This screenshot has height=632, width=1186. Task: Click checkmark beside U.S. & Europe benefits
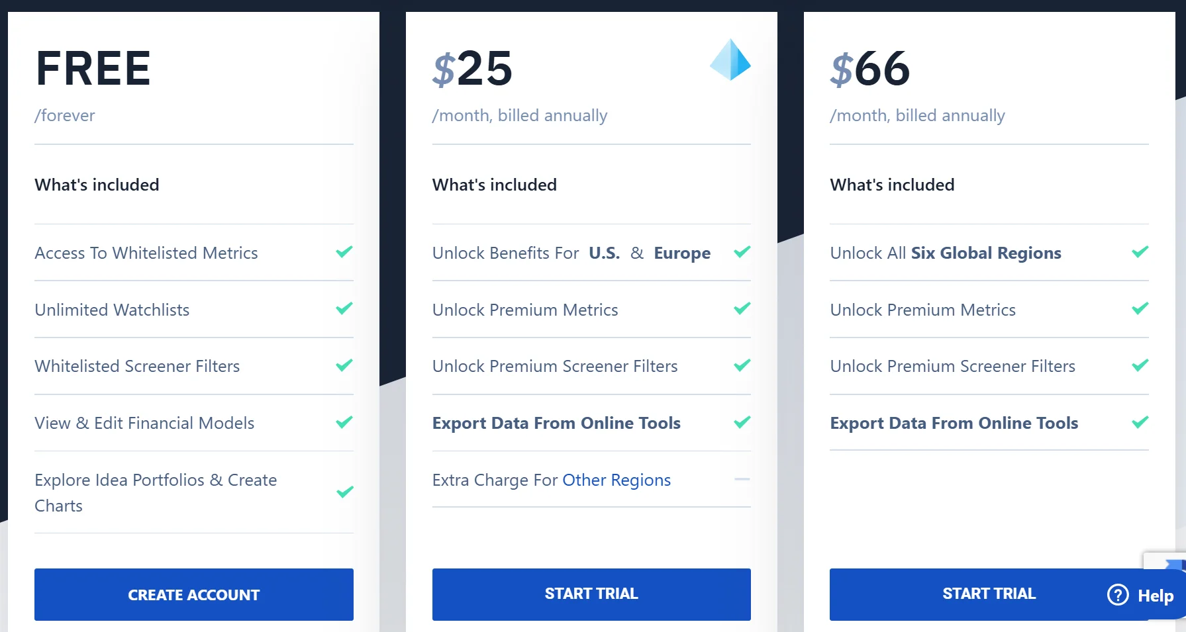742,251
